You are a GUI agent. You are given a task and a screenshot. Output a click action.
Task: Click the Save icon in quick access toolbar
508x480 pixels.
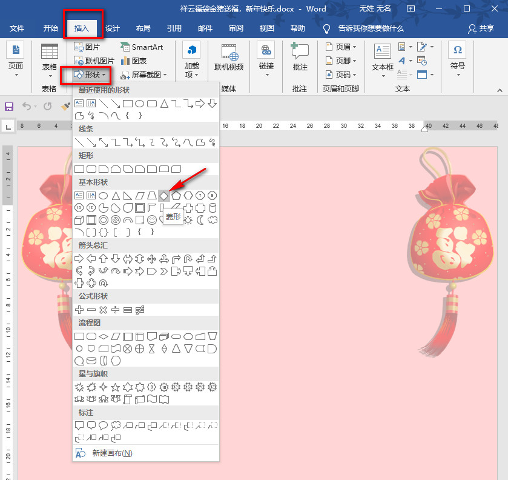tap(8, 107)
